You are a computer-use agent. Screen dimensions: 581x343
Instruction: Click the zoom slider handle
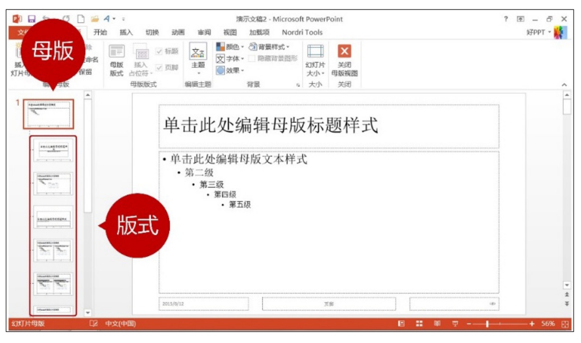point(487,324)
